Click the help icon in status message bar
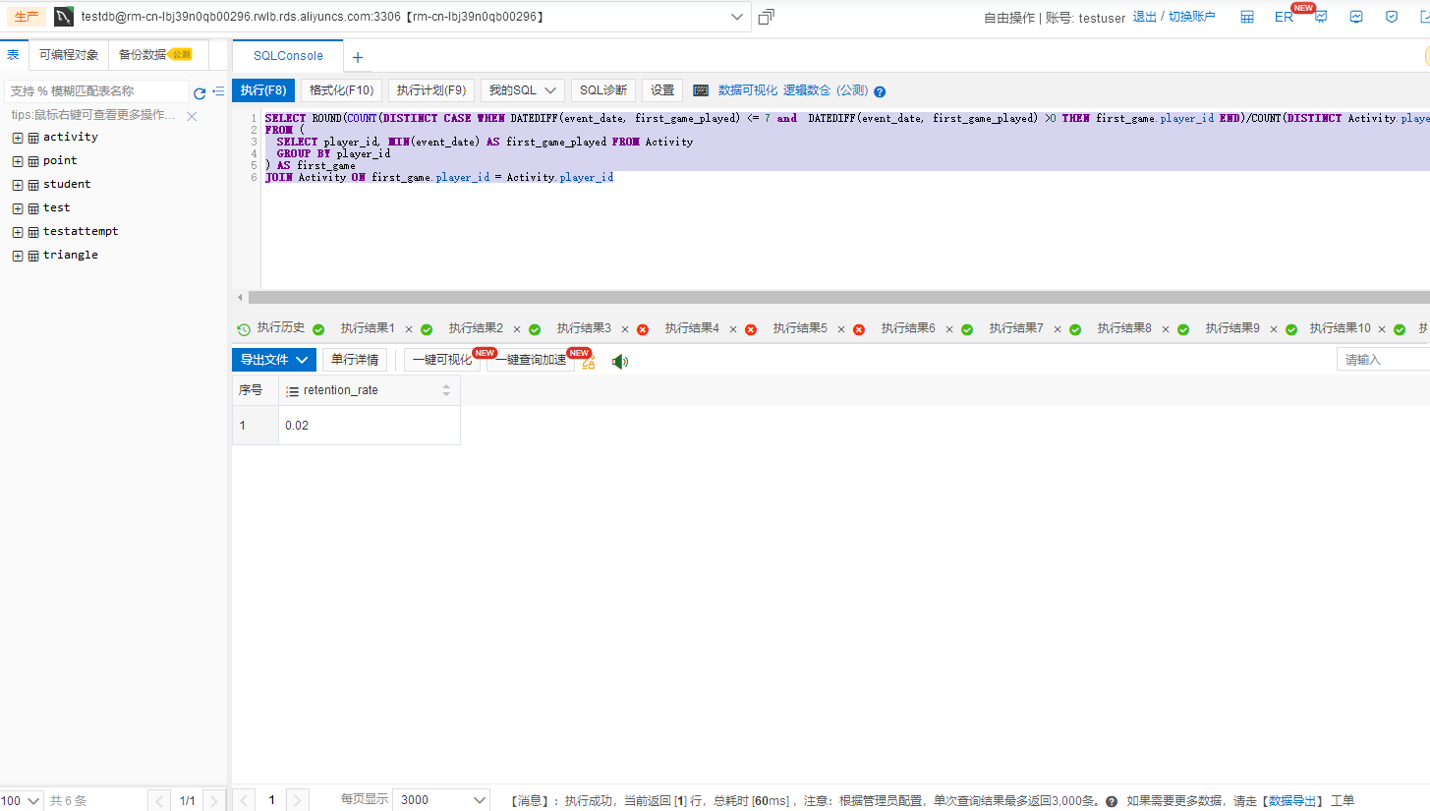Viewport: 1430px width, 811px height. [1112, 801]
